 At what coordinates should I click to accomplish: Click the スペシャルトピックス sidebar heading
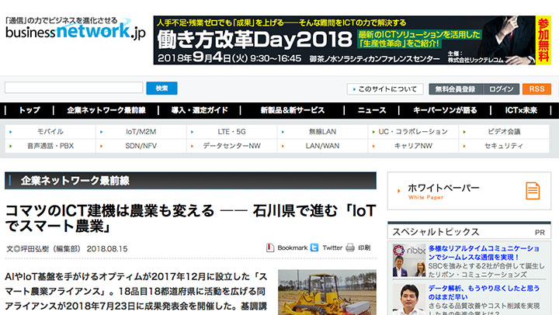[x=436, y=232]
